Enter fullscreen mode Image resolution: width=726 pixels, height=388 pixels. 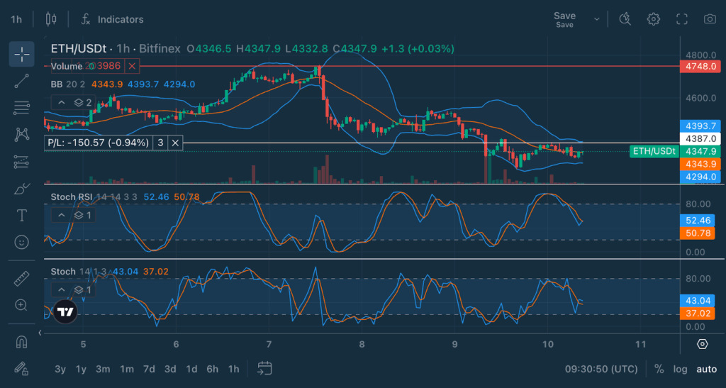point(681,19)
